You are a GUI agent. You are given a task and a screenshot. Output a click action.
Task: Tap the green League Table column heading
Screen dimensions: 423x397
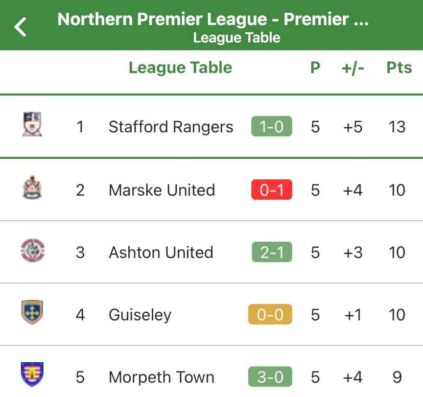pos(180,68)
